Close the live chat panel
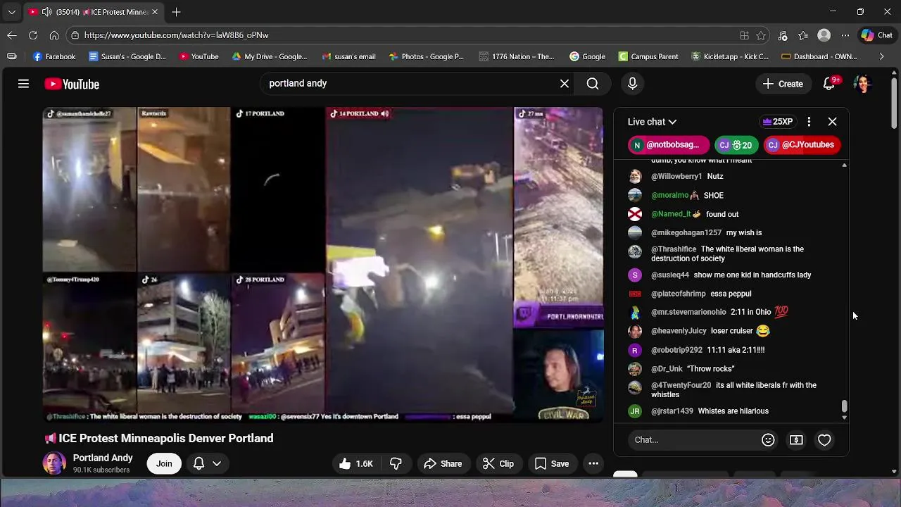 coord(832,122)
